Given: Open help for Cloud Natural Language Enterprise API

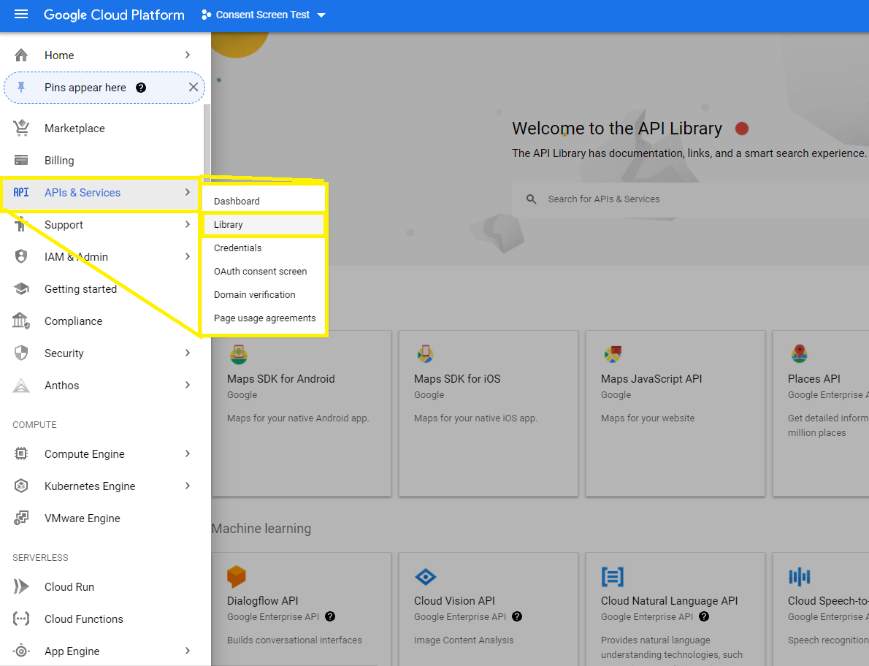Looking at the screenshot, I should point(704,616).
